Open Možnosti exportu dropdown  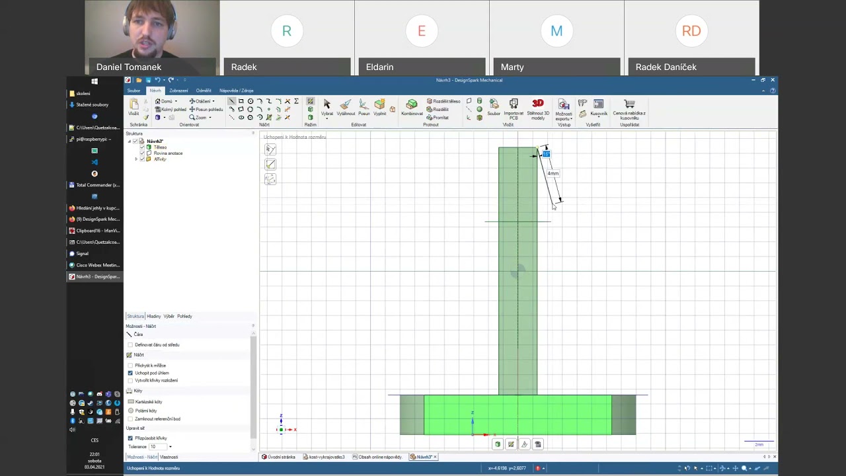click(564, 115)
